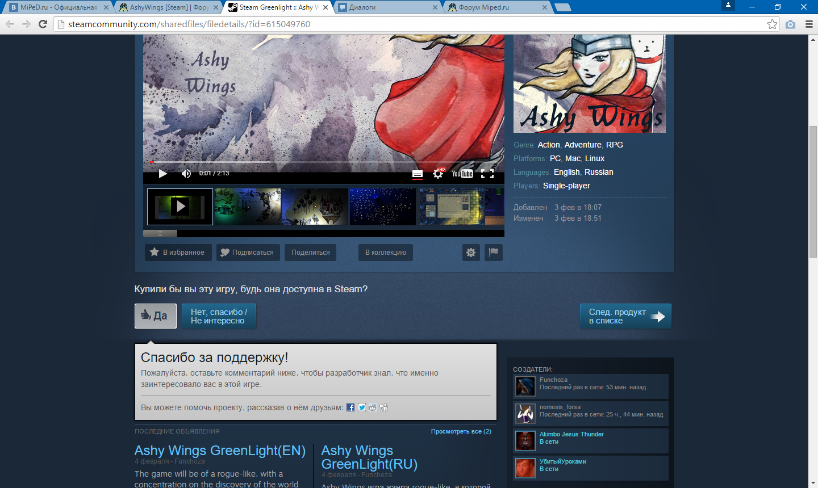Image resolution: width=818 pixels, height=488 pixels.
Task: Add to favorites with В избранное button
Action: point(178,253)
